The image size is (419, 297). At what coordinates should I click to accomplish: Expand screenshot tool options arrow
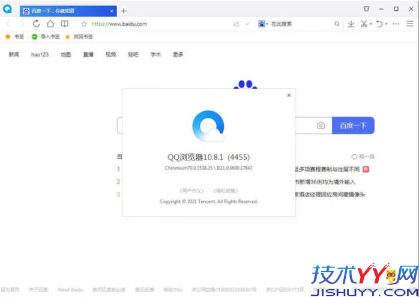371,24
